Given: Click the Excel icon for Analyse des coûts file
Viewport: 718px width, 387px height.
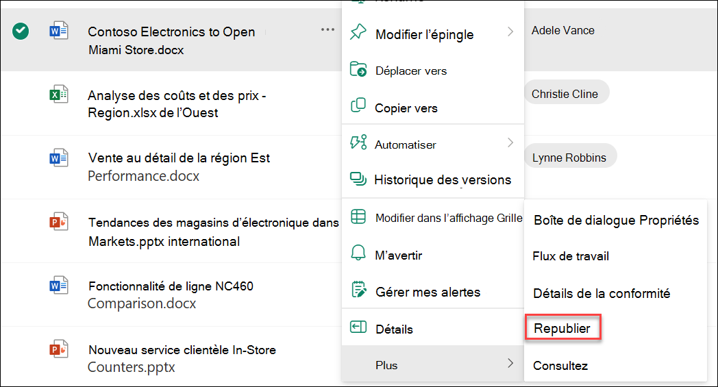Looking at the screenshot, I should point(59,95).
